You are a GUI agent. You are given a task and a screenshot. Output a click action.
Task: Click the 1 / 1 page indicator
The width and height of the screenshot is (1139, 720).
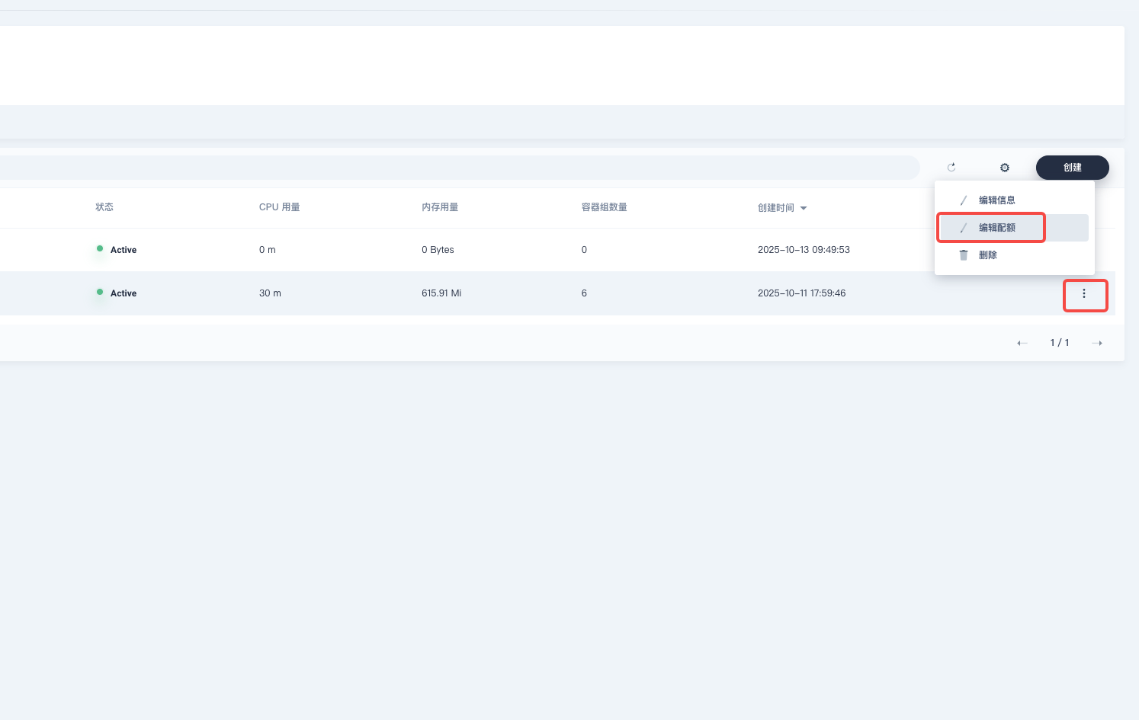1059,343
